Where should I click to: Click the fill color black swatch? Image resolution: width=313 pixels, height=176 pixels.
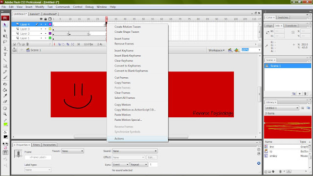[5, 137]
